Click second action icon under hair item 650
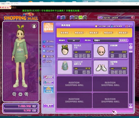139x118 pixels. 80,56
